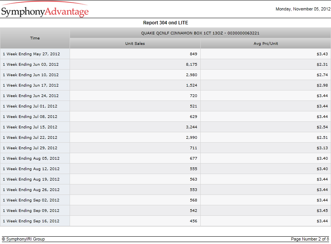This screenshot has height=244, width=331.
Task: Click unit sales value 555
Action: pos(193,169)
